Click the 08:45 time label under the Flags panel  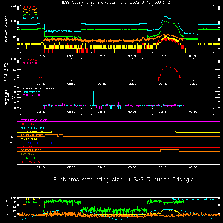102,168
